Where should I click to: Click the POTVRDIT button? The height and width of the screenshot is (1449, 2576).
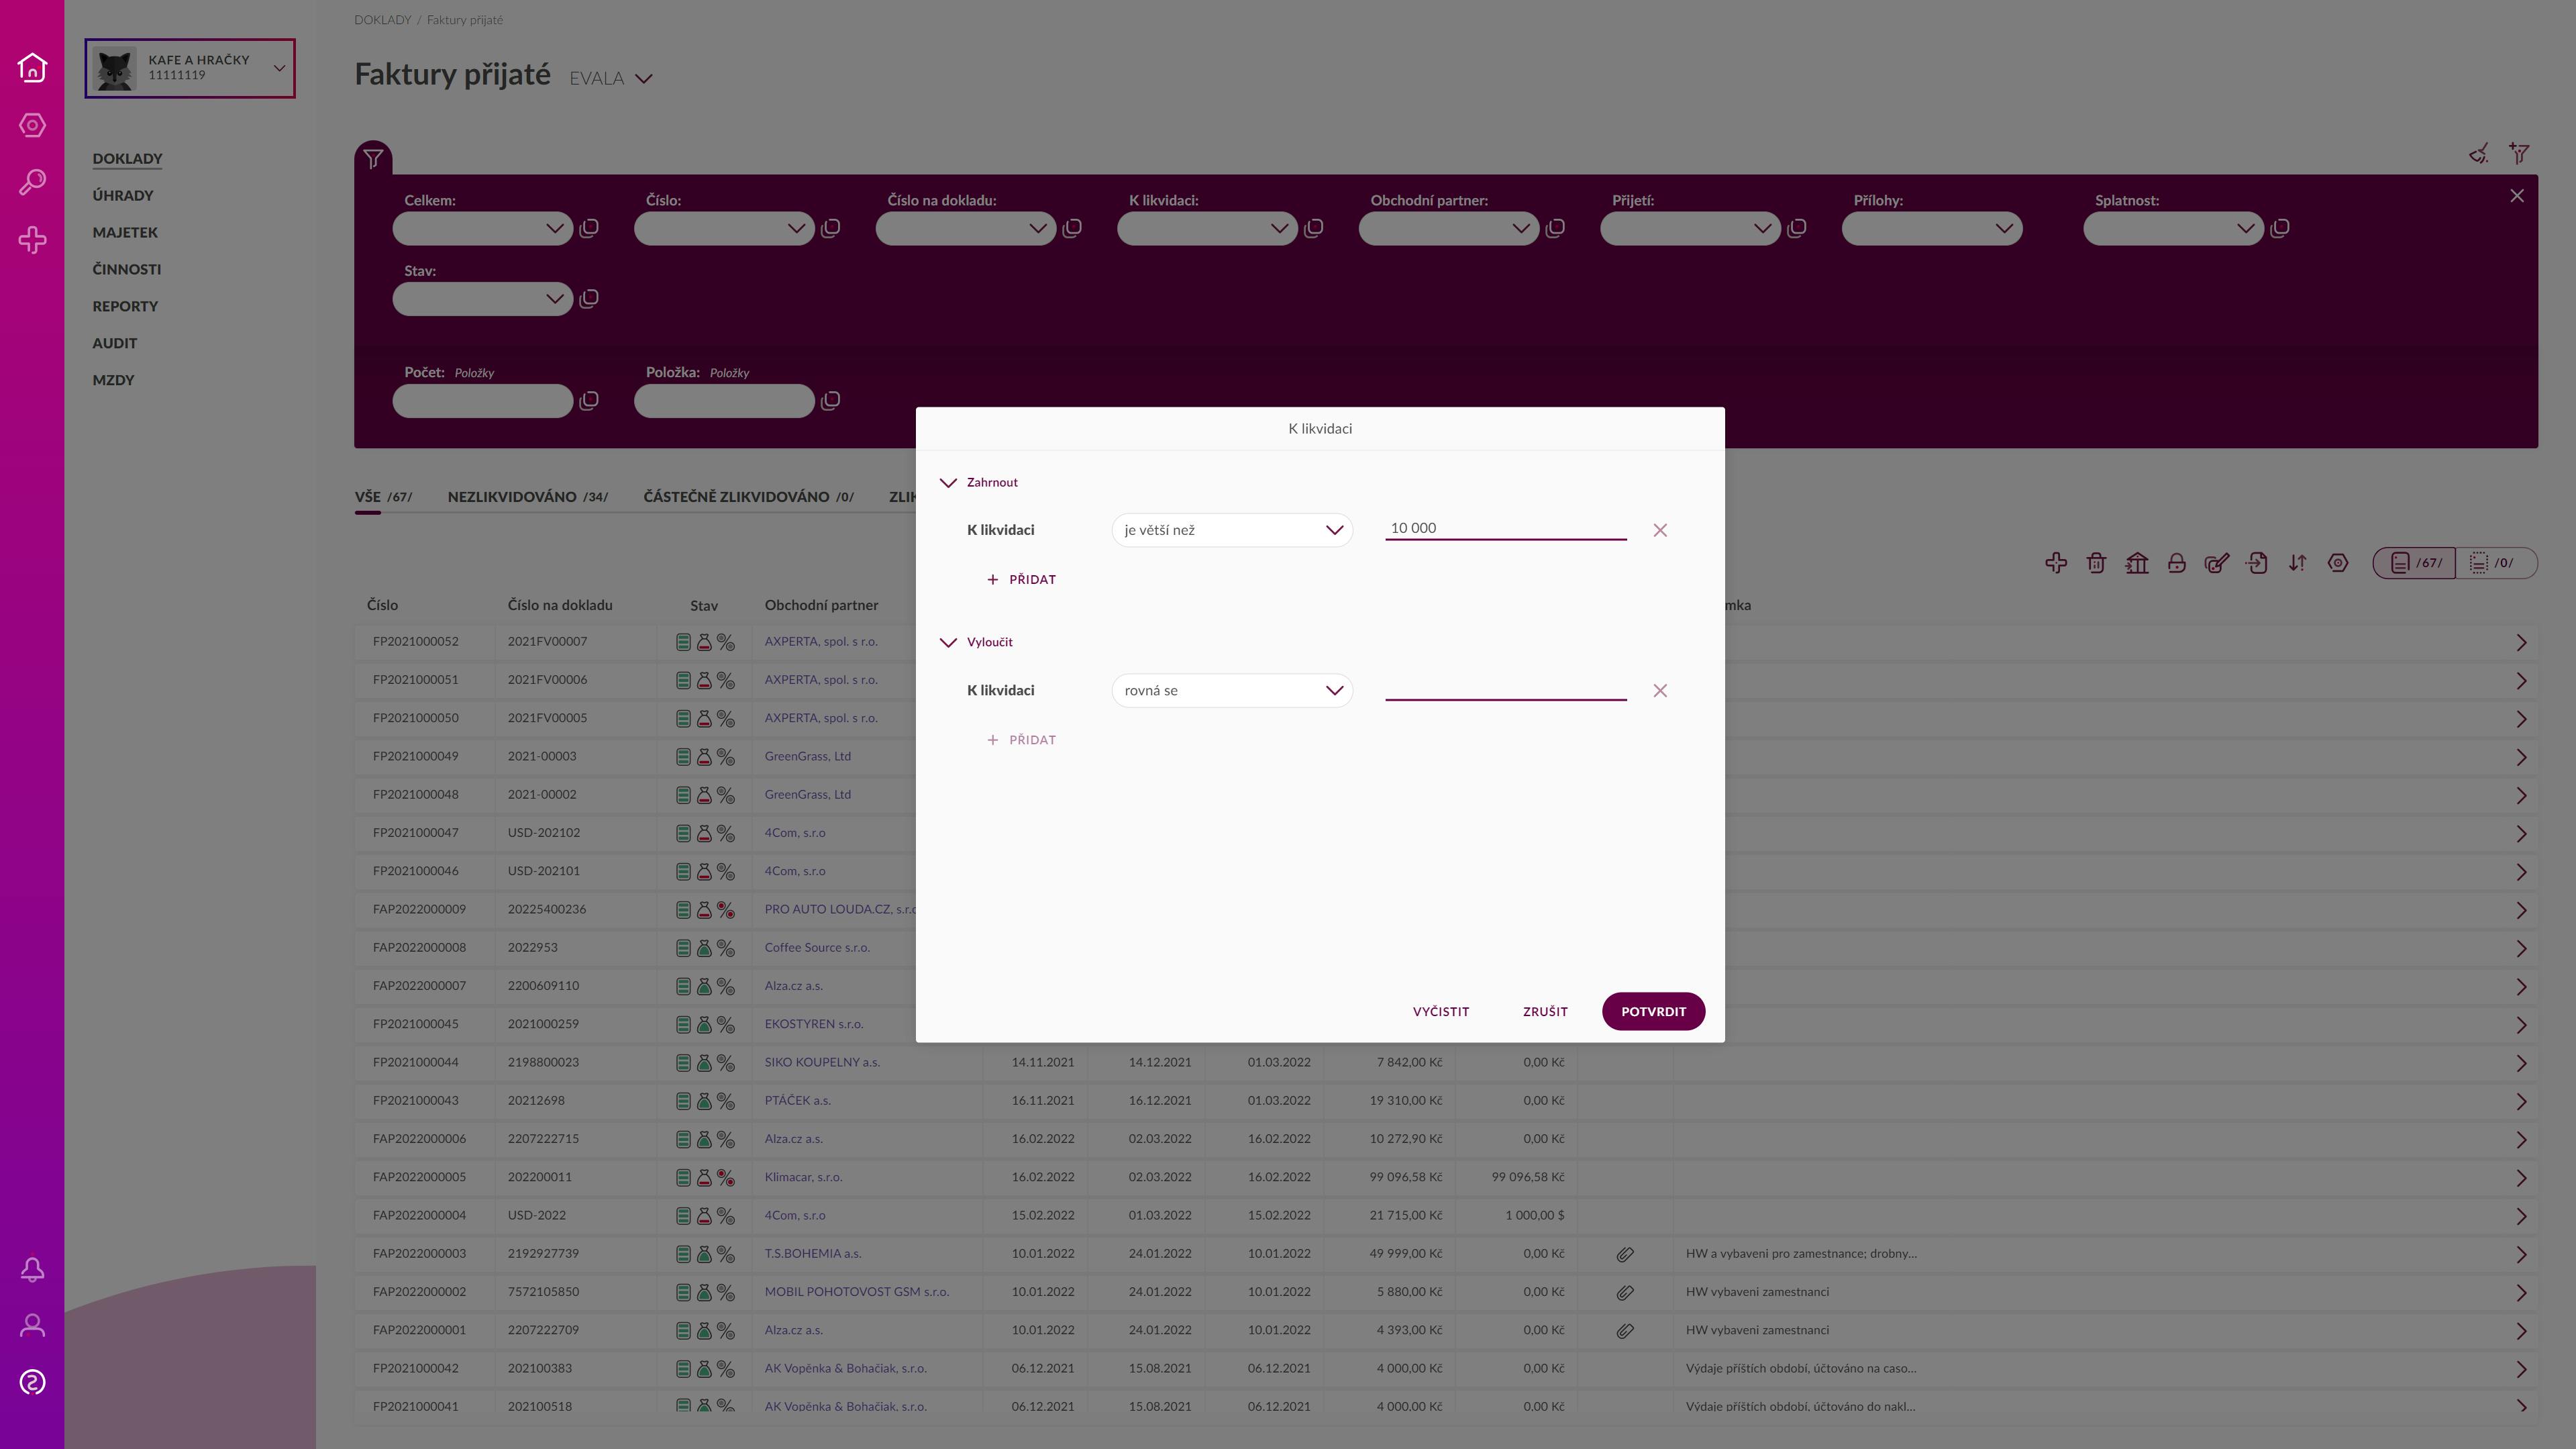[1653, 1011]
